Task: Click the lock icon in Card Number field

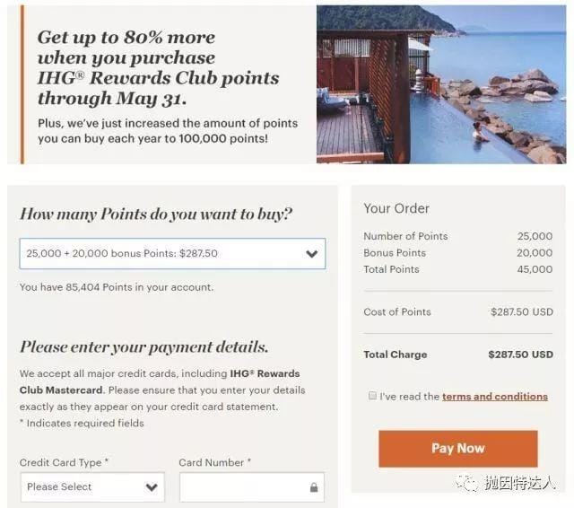Action: [x=313, y=487]
